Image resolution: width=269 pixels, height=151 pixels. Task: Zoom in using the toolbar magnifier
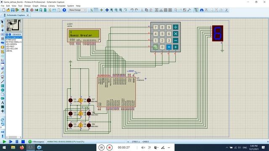111,10
